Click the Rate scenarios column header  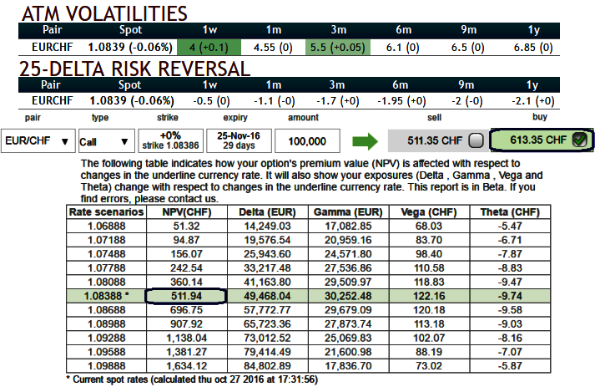click(x=105, y=212)
